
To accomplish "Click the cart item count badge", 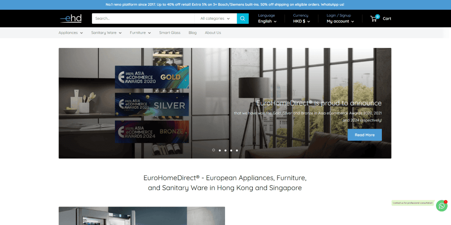I will coord(377,17).
